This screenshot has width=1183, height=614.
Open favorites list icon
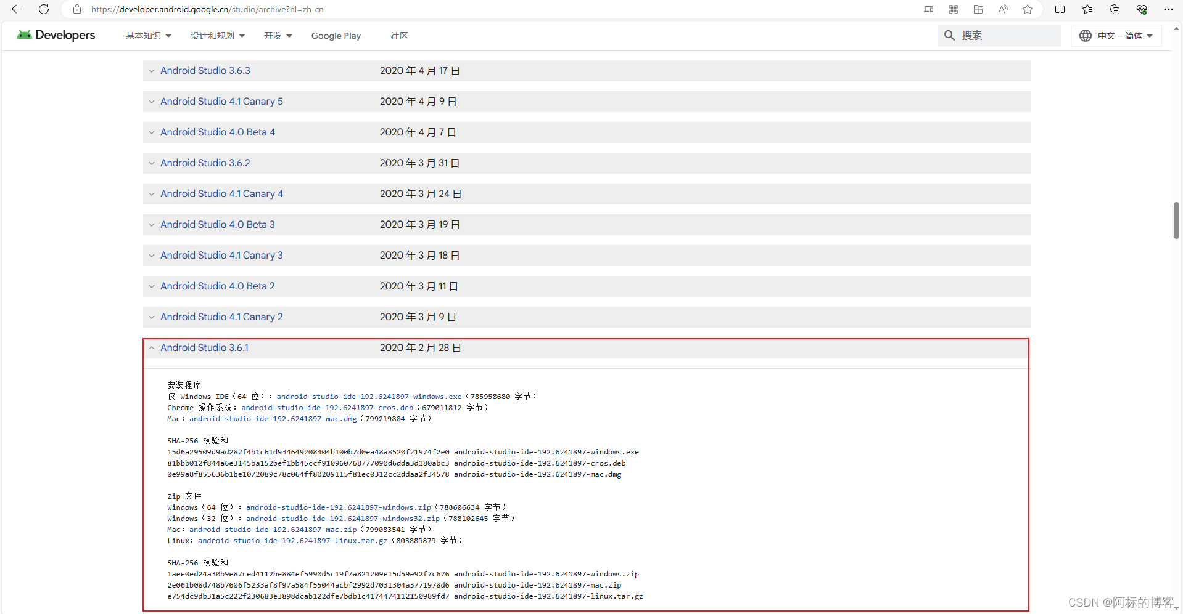click(1087, 9)
